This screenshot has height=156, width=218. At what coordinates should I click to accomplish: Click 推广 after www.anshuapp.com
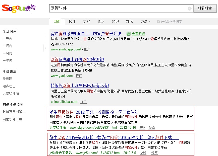click(87, 49)
